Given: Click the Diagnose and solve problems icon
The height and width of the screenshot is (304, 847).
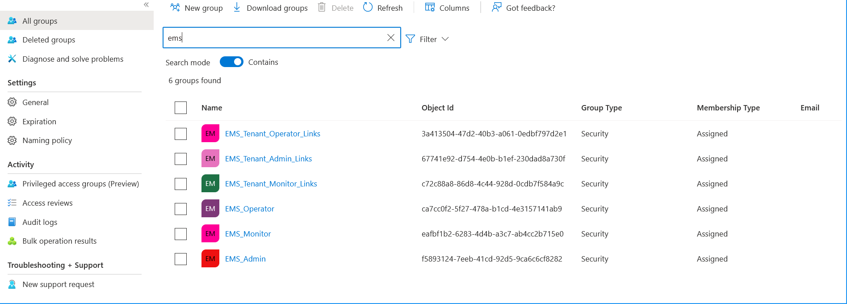Looking at the screenshot, I should (12, 59).
